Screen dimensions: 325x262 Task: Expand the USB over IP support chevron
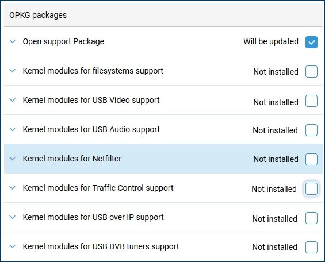tap(13, 217)
